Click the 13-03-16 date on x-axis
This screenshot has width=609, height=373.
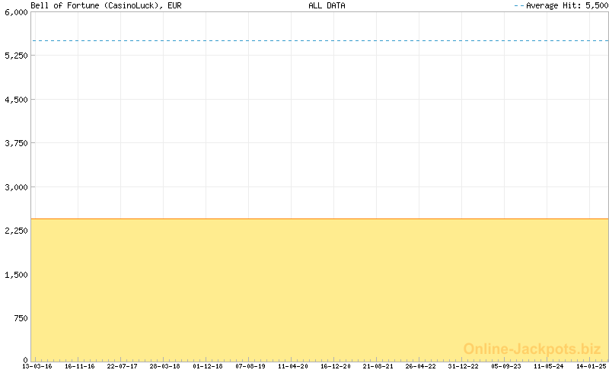(37, 366)
